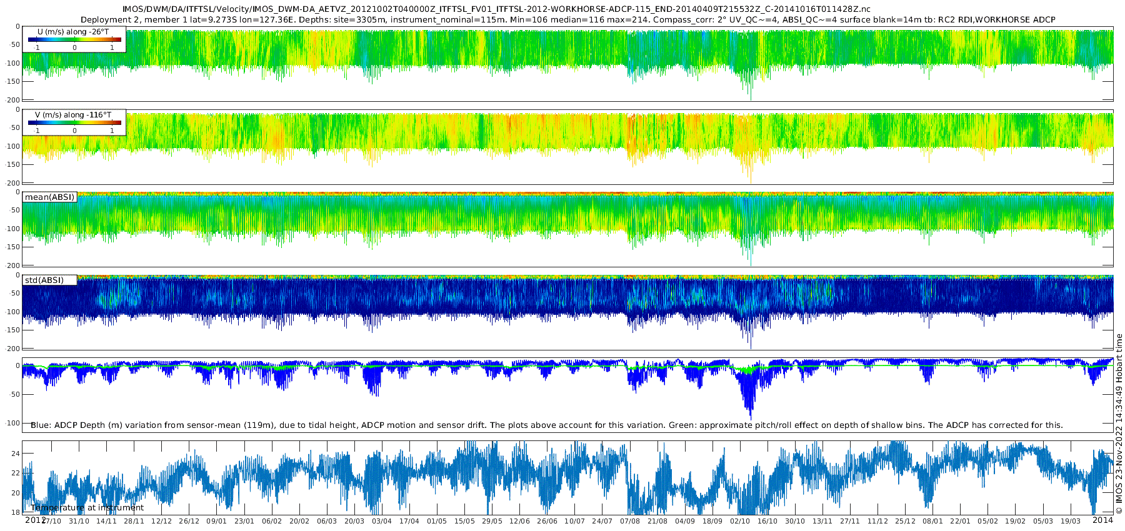Image resolution: width=1125 pixels, height=531 pixels.
Task: Click the '05/02' date tick label
Action: pyautogui.click(x=987, y=521)
